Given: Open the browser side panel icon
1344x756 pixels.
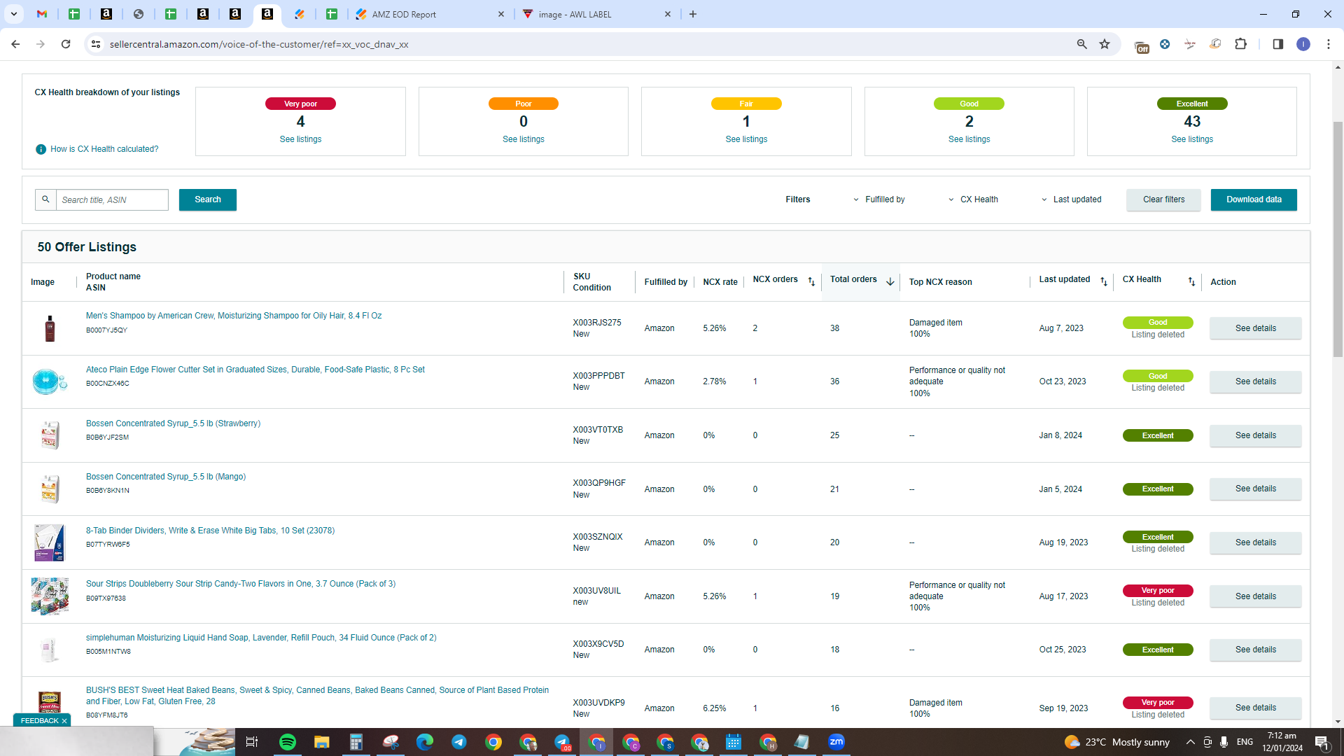Looking at the screenshot, I should click(1278, 44).
